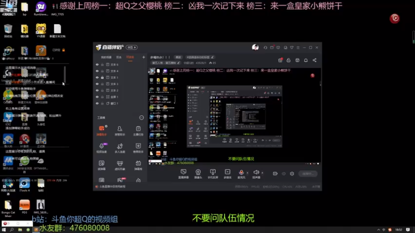The image size is (415, 233).
Task: Add a 摄像头 camera source
Action: tap(198, 174)
